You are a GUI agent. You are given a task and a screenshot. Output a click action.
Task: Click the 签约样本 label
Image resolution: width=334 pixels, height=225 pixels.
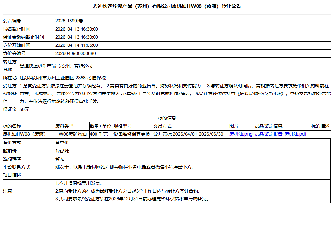[12, 159]
